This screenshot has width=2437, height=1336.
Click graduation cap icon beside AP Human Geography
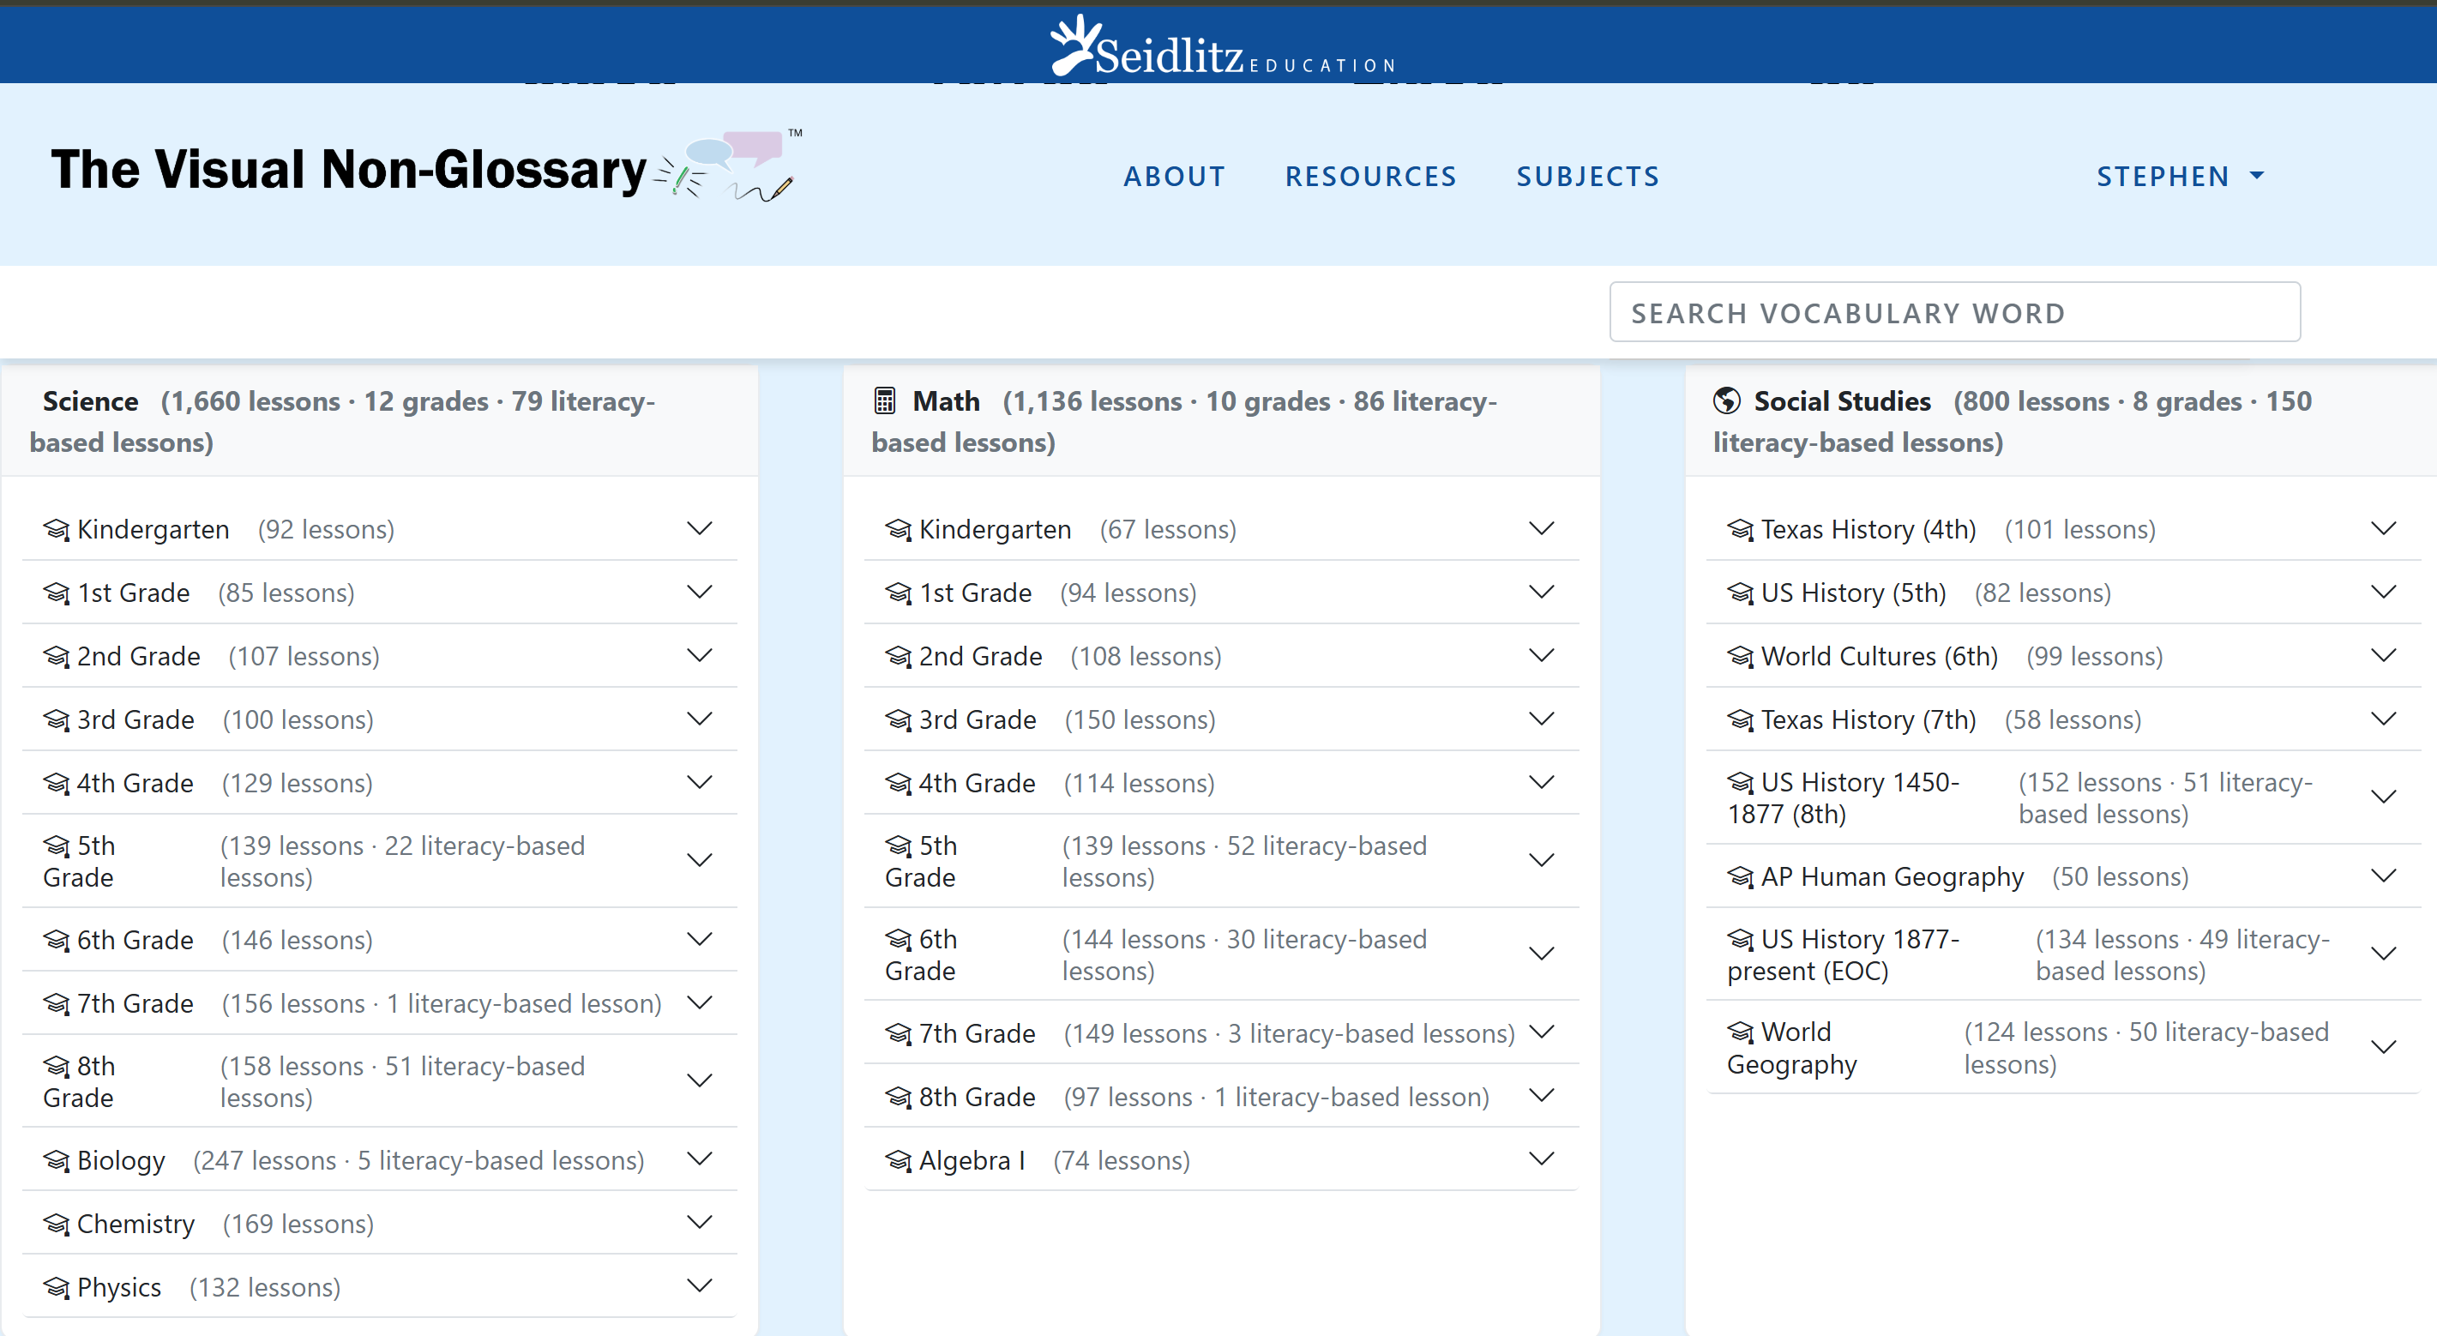click(x=1740, y=877)
